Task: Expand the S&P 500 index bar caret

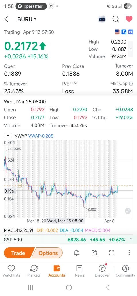Action: (x=131, y=240)
